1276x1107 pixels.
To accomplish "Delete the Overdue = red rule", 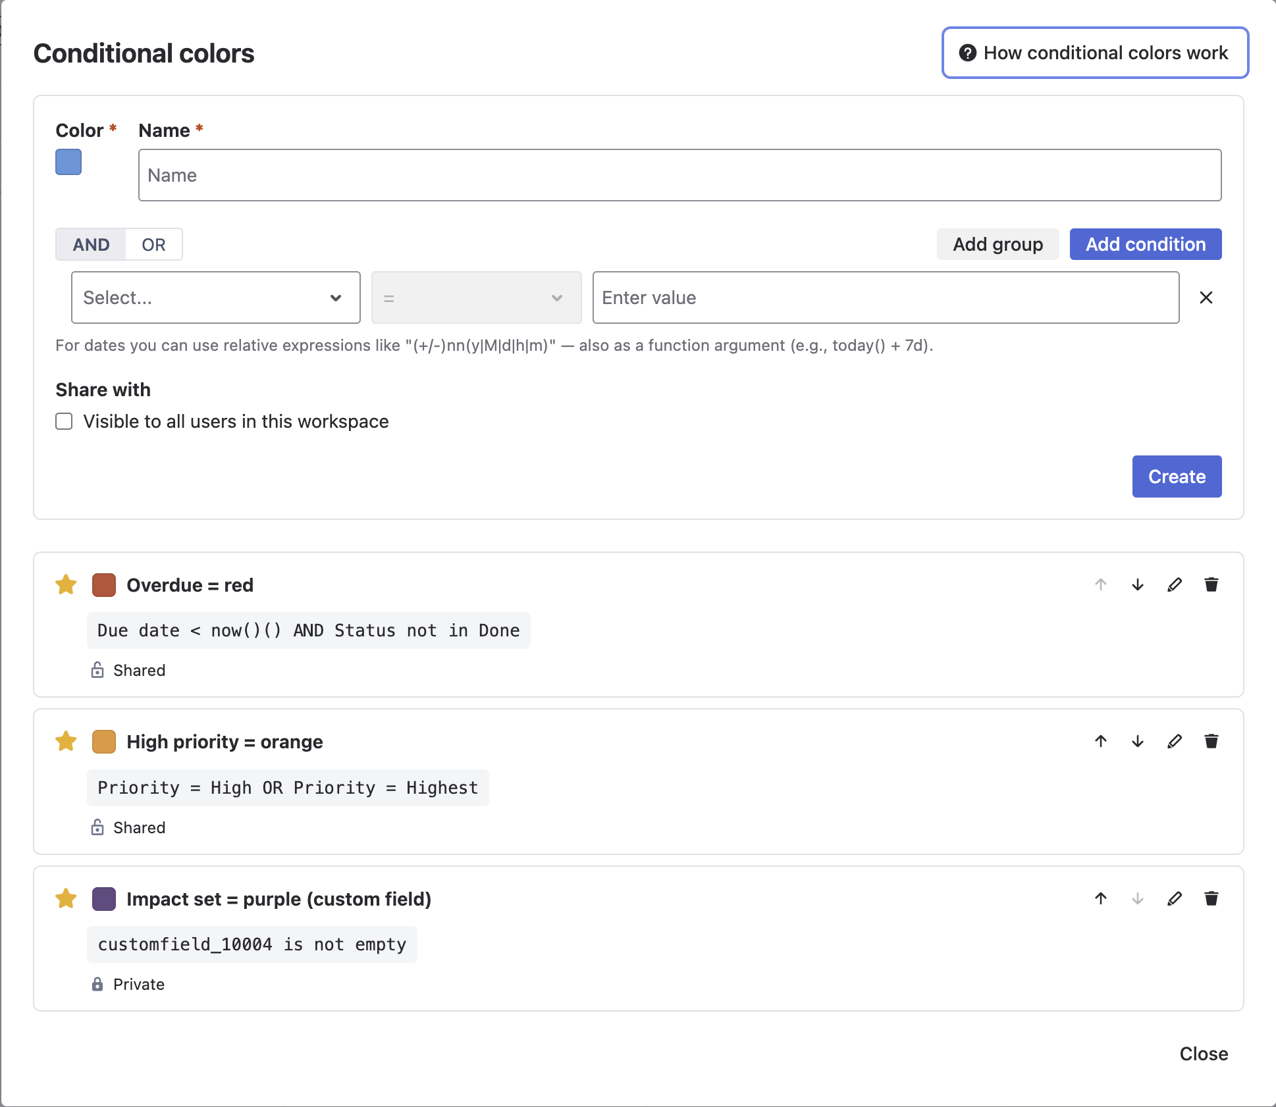I will 1211,584.
